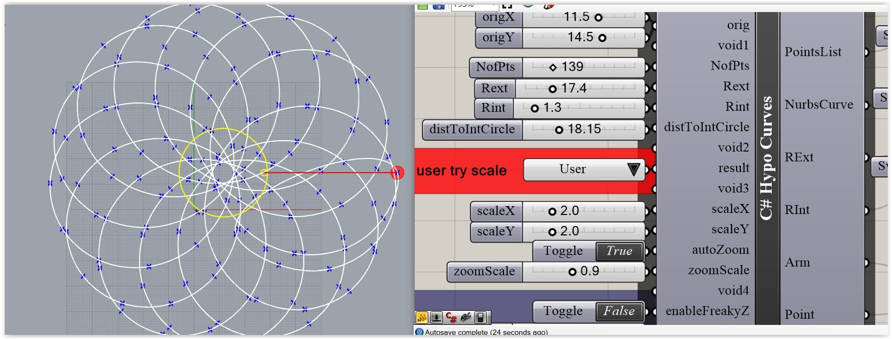Image resolution: width=892 pixels, height=339 pixels.
Task: Click the PointsList output parameter
Action: 813,52
